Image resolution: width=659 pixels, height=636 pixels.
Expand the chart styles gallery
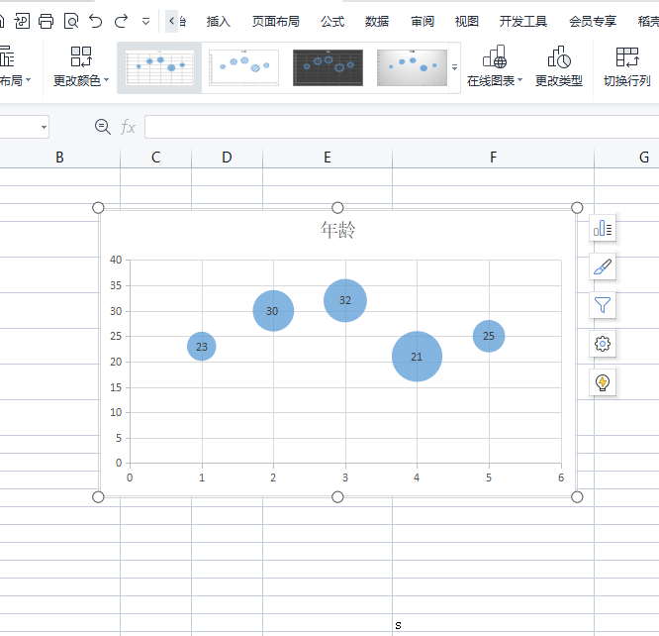(x=454, y=67)
